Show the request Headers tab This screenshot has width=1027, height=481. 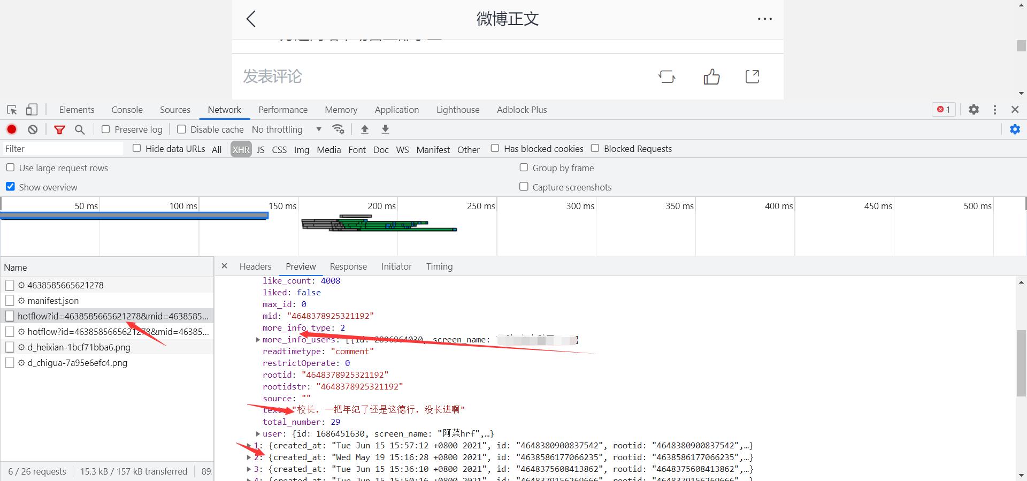(255, 266)
